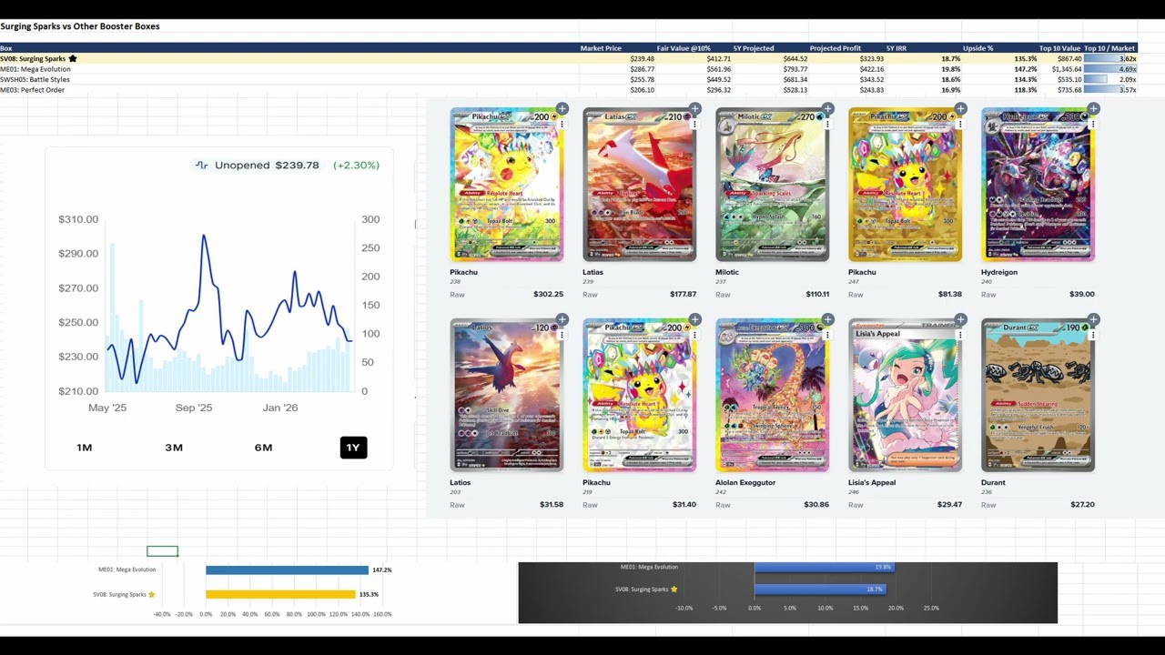Select the 1Y chart range
Viewport: 1165px width, 655px height.
click(x=353, y=448)
